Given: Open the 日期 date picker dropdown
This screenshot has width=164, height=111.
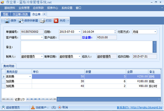Looking at the screenshot, I should point(79,32).
